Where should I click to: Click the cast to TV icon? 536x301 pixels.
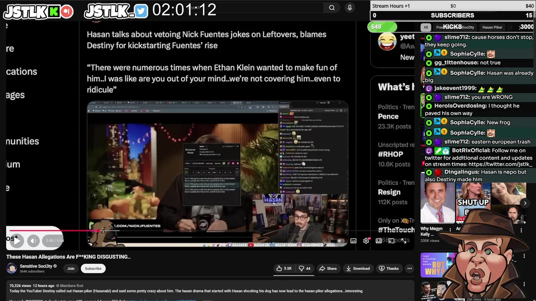coord(391,241)
